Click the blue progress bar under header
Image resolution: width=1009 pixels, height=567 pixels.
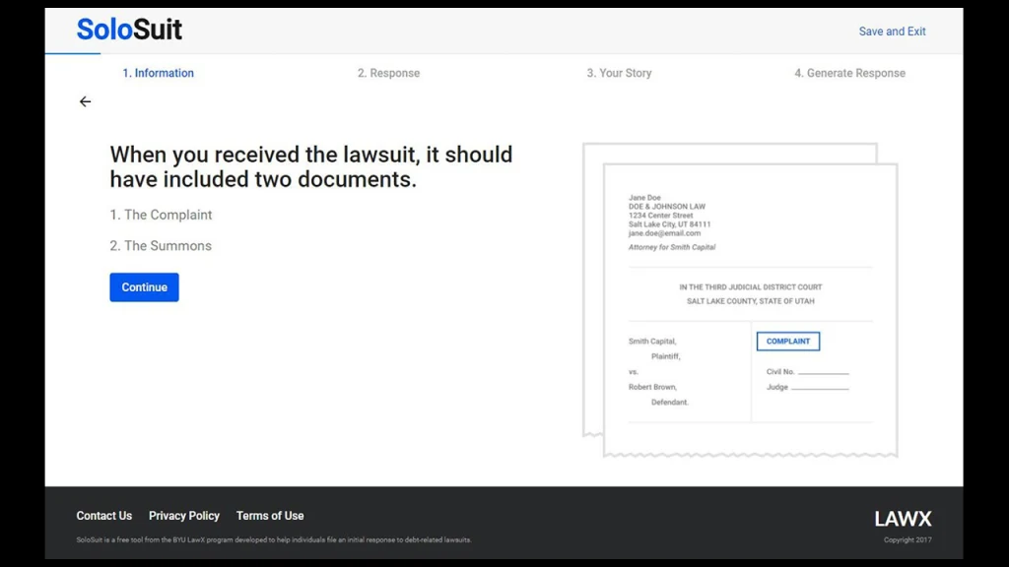point(73,54)
